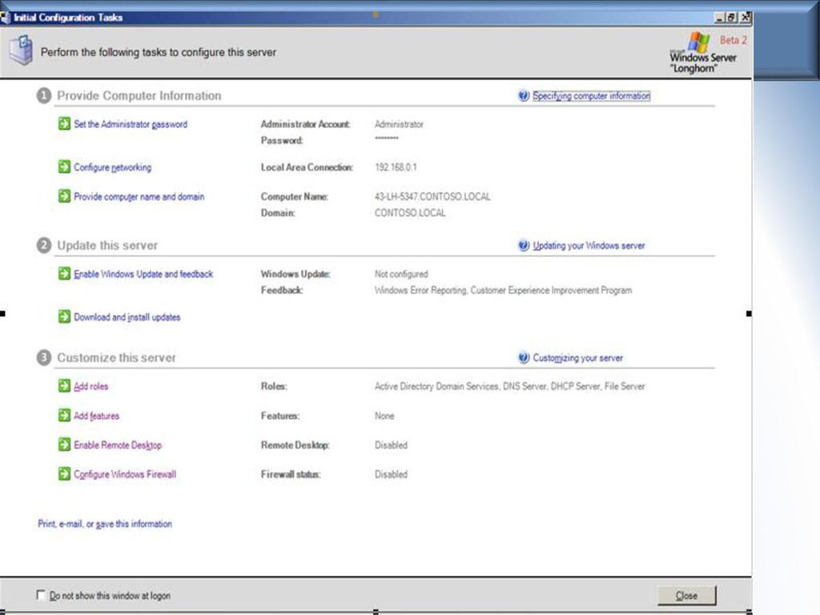Click the Customize this server section heading
The width and height of the screenshot is (820, 615).
click(117, 358)
